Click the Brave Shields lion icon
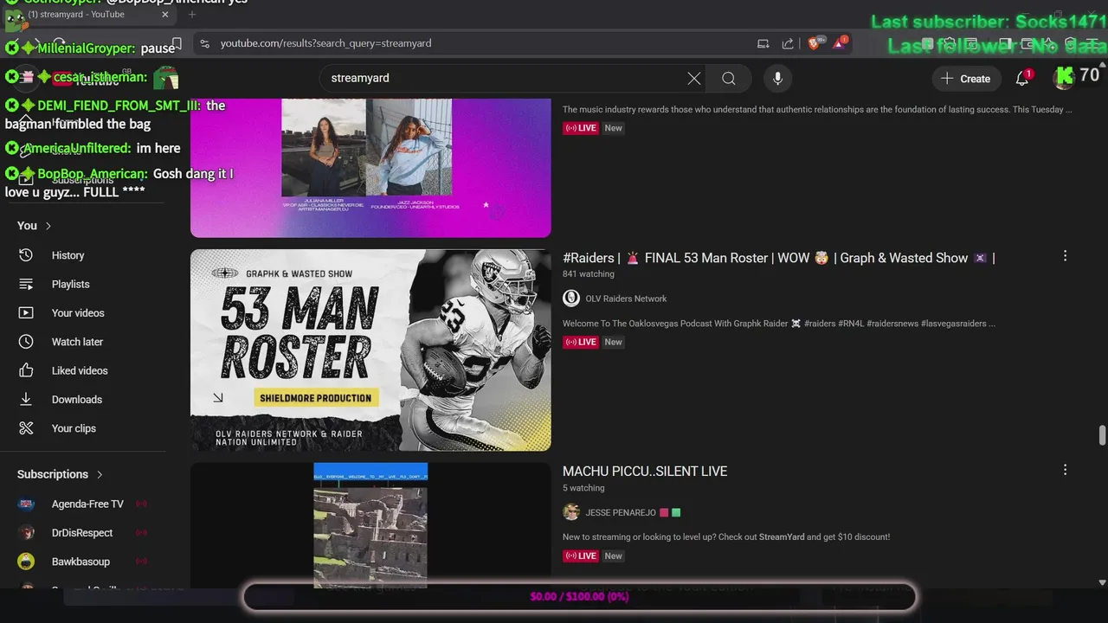The image size is (1108, 623). 815,43
